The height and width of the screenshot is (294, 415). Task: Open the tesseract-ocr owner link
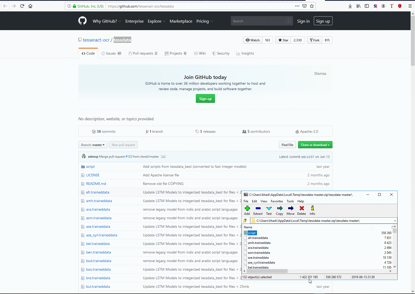tap(96, 40)
